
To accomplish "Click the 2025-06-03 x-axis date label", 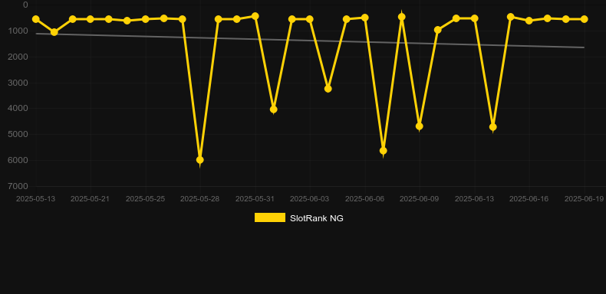I will [310, 199].
